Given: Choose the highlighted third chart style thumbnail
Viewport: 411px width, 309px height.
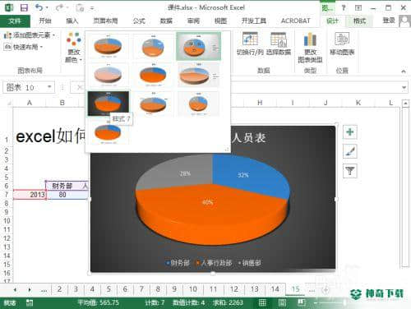Looking at the screenshot, I should (x=198, y=46).
